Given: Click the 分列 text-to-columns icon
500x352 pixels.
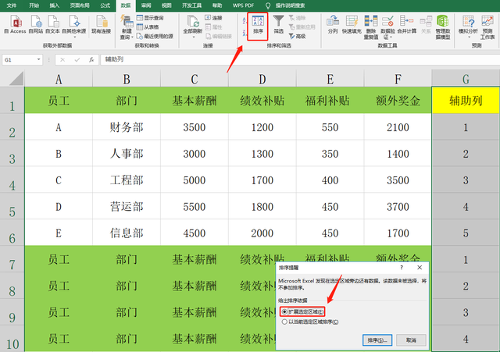Looking at the screenshot, I should (x=333, y=25).
